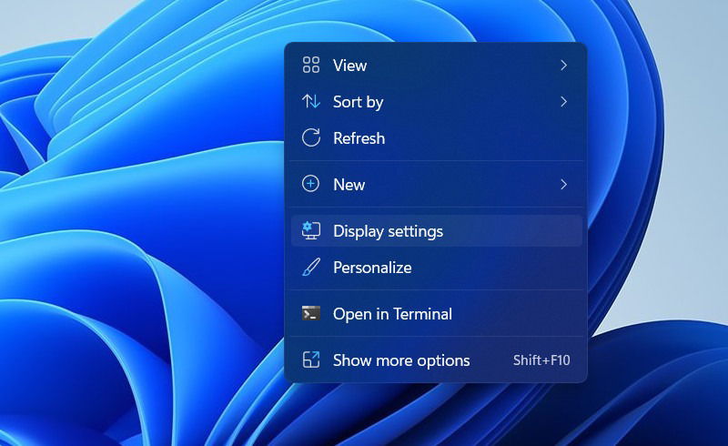Click the Show more options text
This screenshot has height=446, width=728.
401,360
